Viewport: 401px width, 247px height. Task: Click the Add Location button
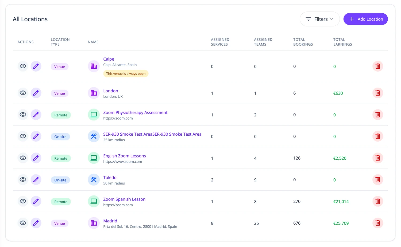pos(365,19)
